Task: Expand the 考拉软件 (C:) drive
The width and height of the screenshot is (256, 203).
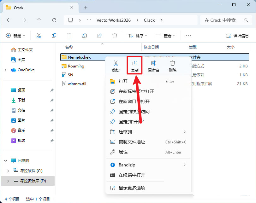Action: click(8, 171)
